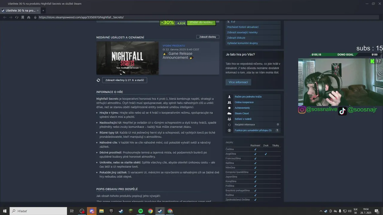Click the DONO GOAL progress bar
The width and height of the screenshot is (383, 215).
pos(345,55)
